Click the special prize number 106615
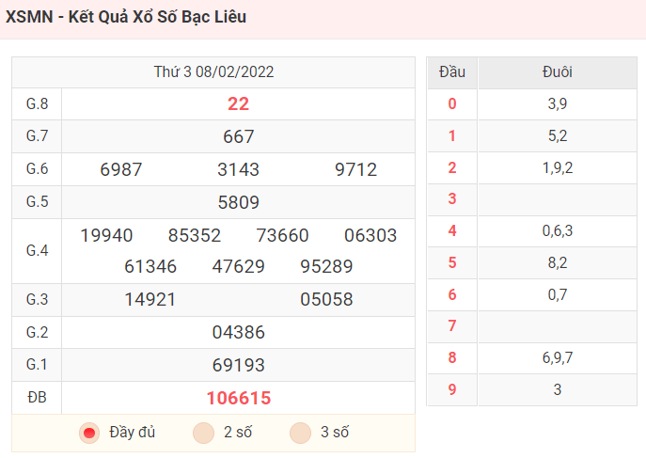 tap(239, 398)
